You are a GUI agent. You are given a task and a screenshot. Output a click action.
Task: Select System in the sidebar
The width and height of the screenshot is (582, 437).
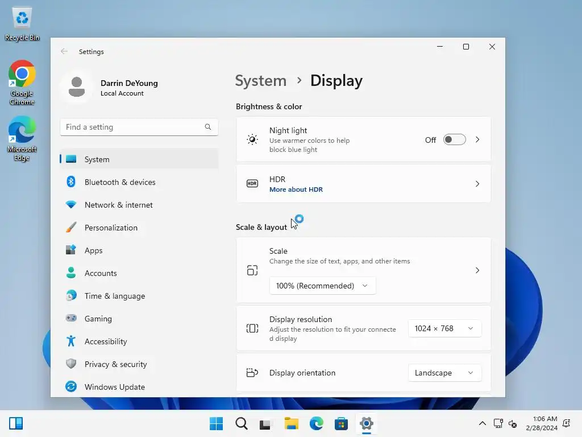[139, 159]
